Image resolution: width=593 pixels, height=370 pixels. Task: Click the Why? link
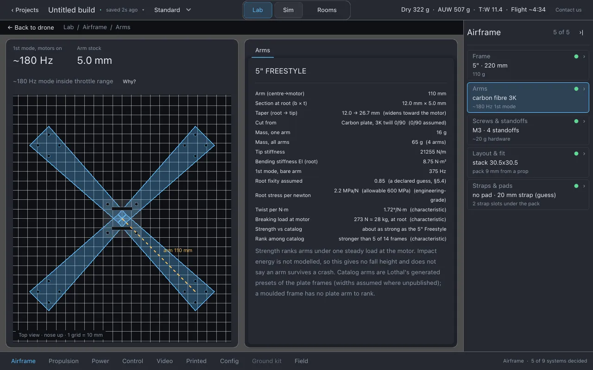tap(129, 81)
